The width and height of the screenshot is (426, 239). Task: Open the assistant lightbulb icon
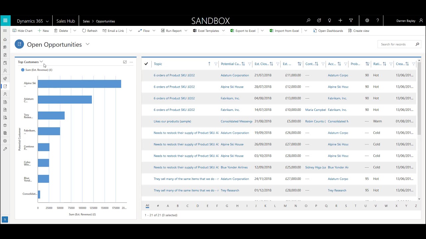pyautogui.click(x=329, y=21)
